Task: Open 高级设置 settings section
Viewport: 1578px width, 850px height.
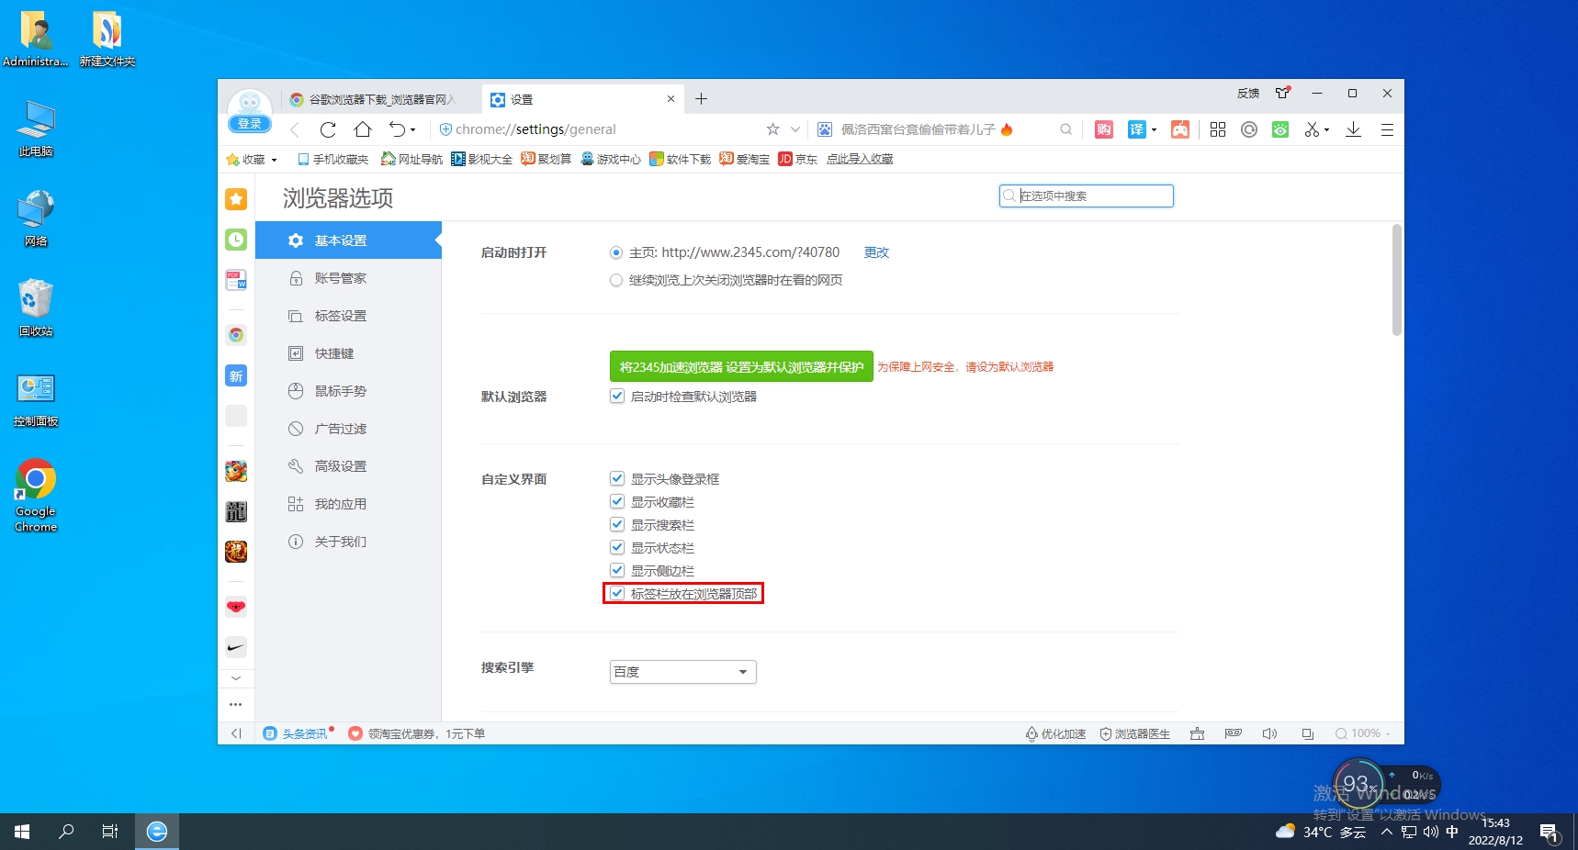Action: 348,466
